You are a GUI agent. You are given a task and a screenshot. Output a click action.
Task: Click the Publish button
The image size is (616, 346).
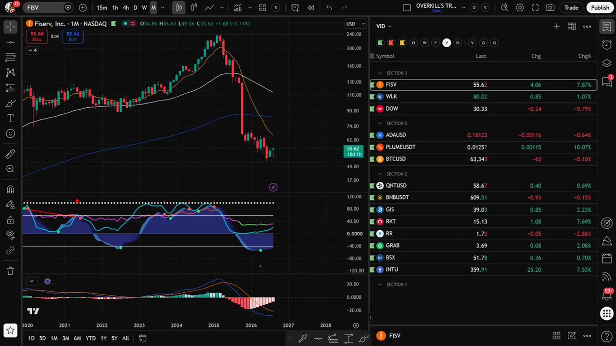coord(600,8)
